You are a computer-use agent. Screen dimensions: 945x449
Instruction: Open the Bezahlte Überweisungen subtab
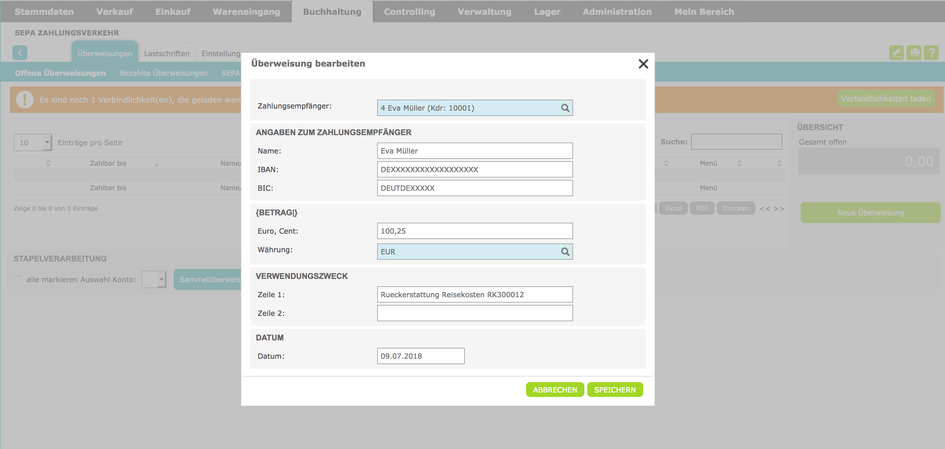[x=164, y=73]
